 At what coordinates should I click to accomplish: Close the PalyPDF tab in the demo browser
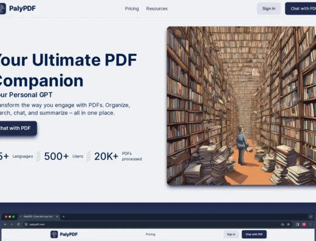pyautogui.click(x=57, y=217)
